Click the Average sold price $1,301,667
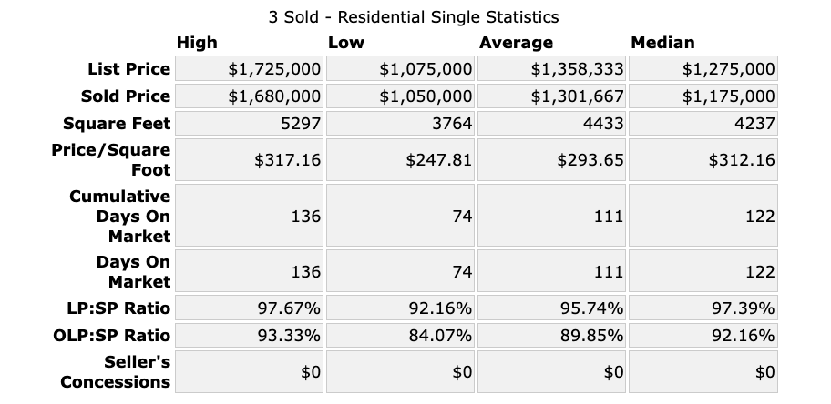This screenshot has width=831, height=404. (x=578, y=96)
